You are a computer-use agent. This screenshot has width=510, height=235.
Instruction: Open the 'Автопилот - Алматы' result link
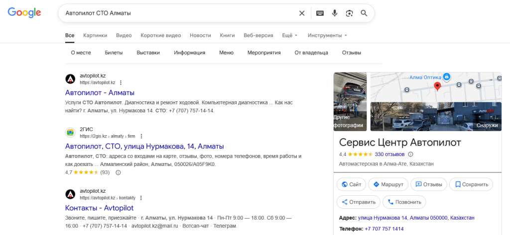[x=100, y=92]
